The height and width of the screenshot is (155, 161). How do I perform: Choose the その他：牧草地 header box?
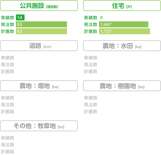(39, 126)
